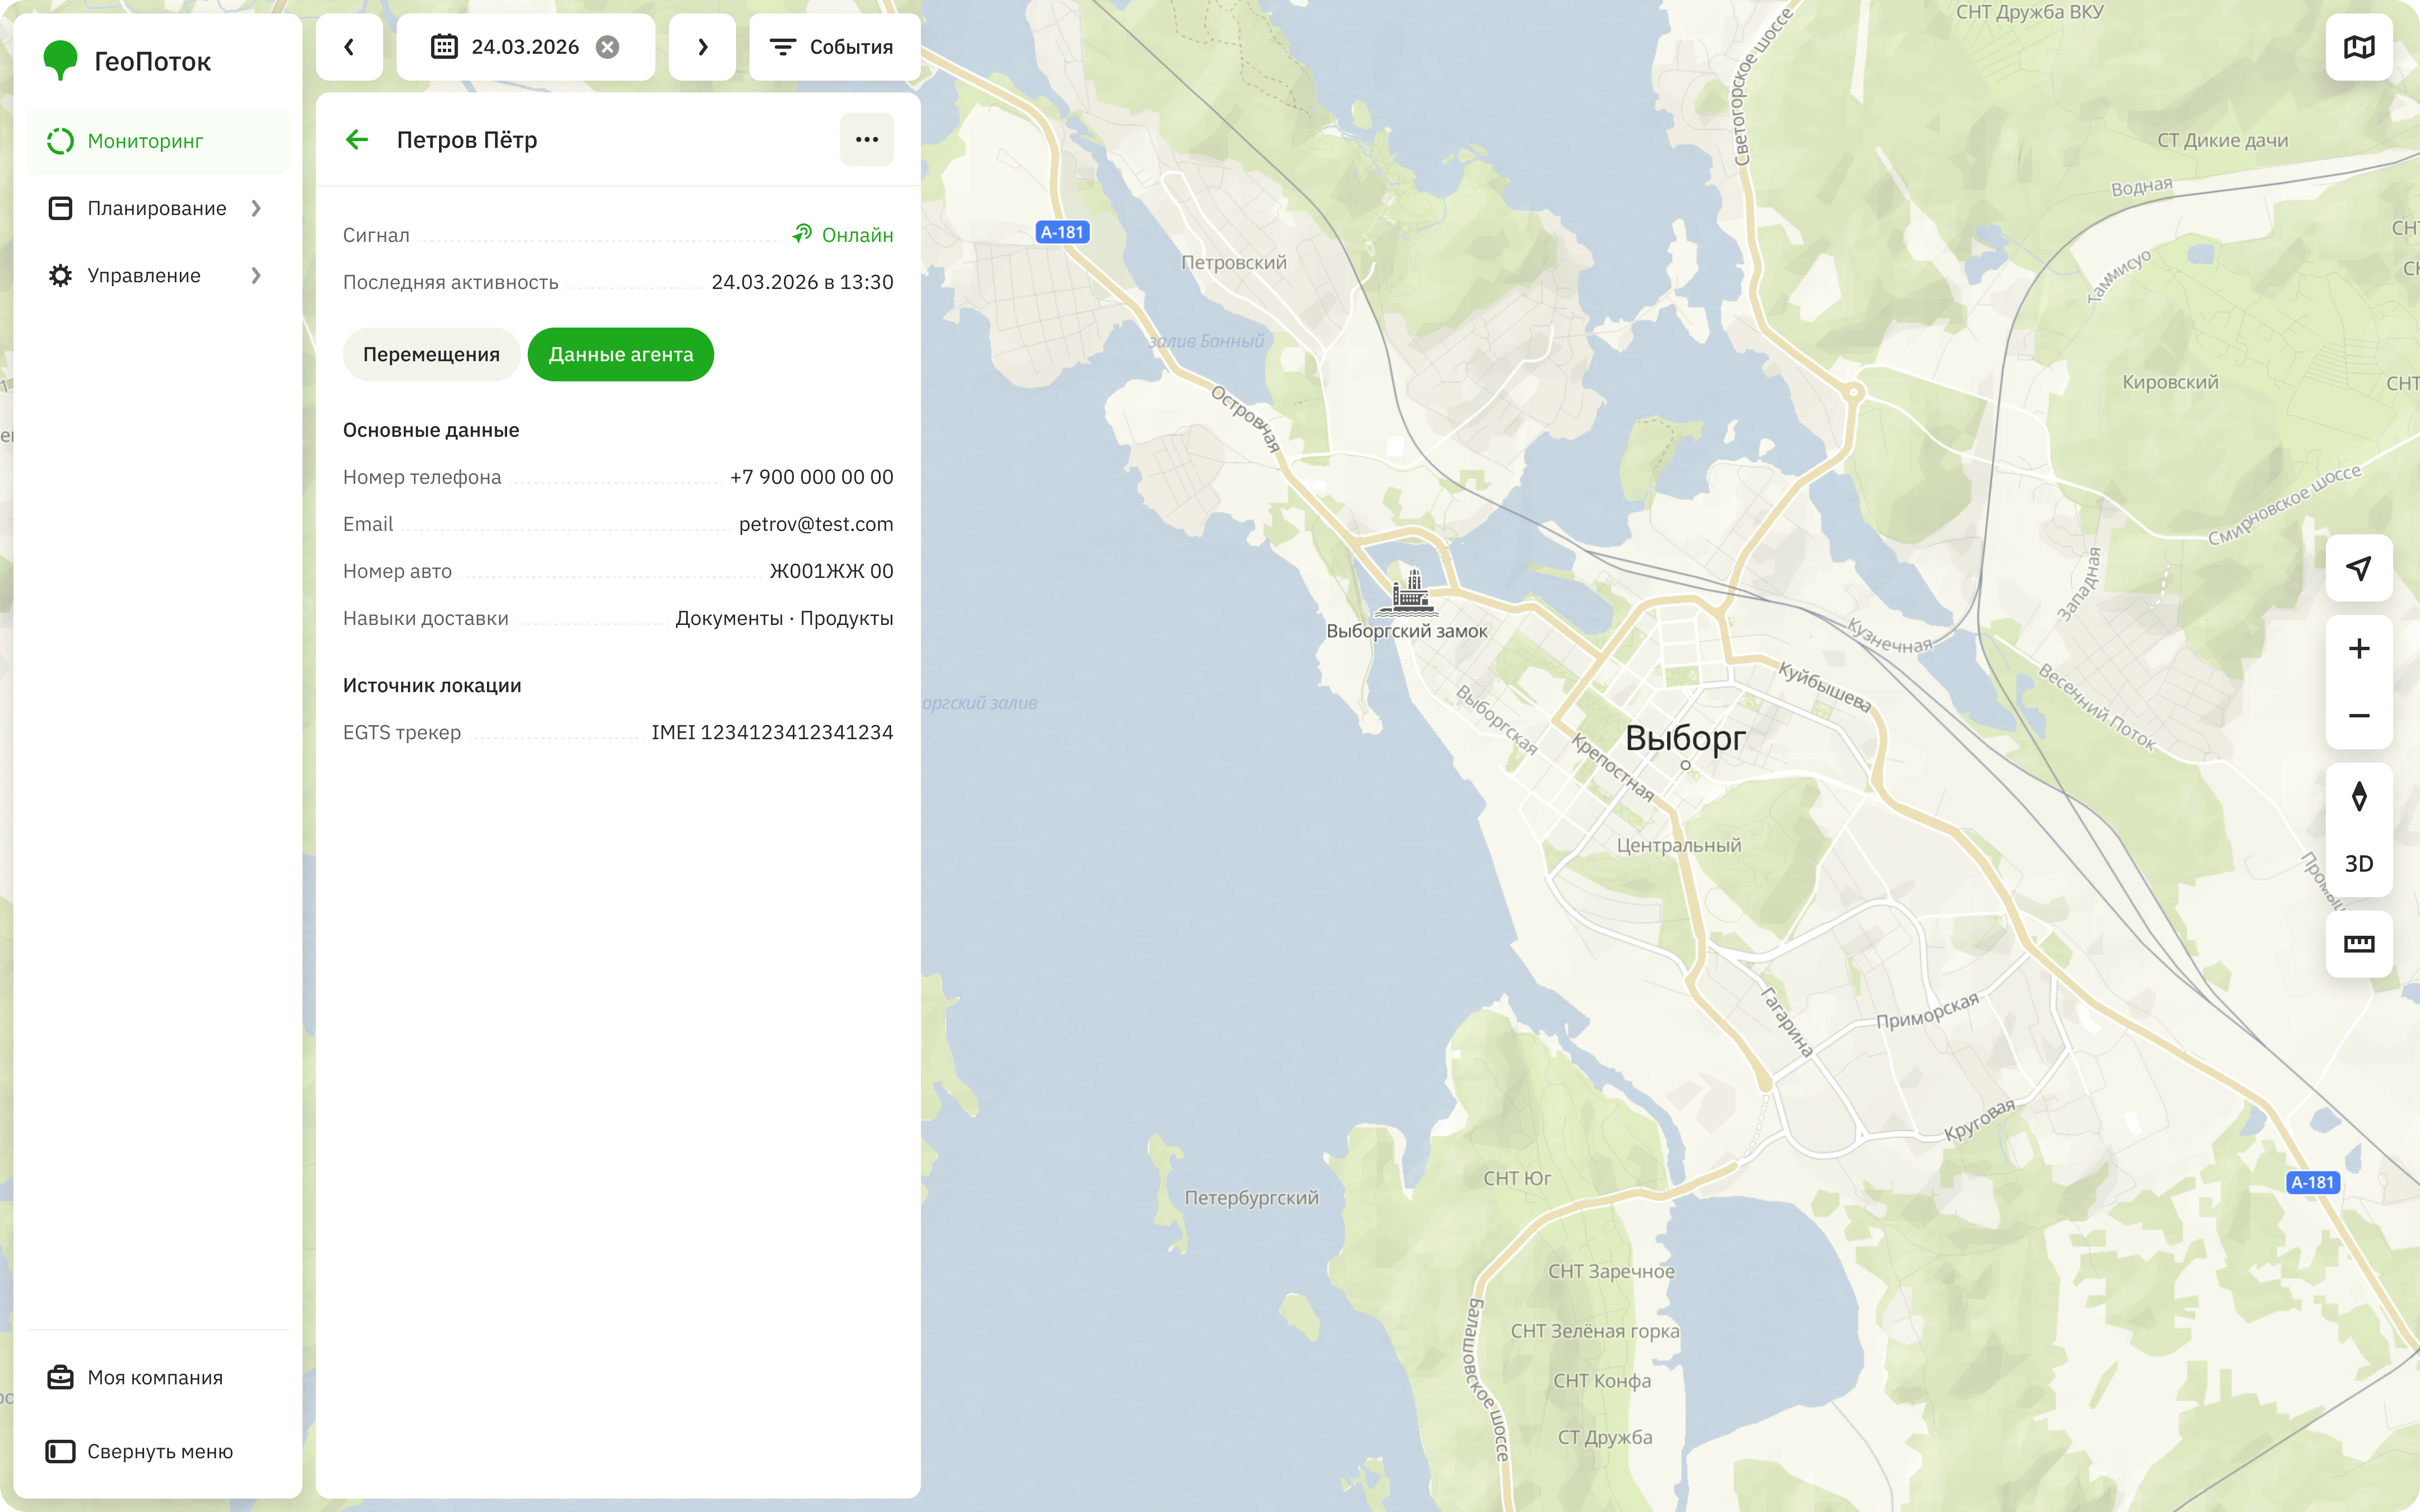Open Моя компания
Screen dimensions: 2420x1512
[x=158, y=1377]
